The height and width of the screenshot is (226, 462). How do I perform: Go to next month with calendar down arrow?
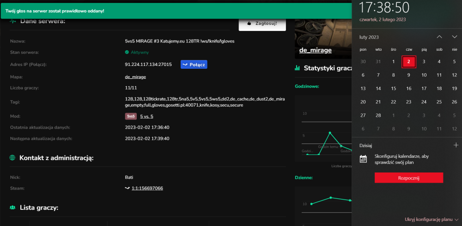click(x=454, y=37)
